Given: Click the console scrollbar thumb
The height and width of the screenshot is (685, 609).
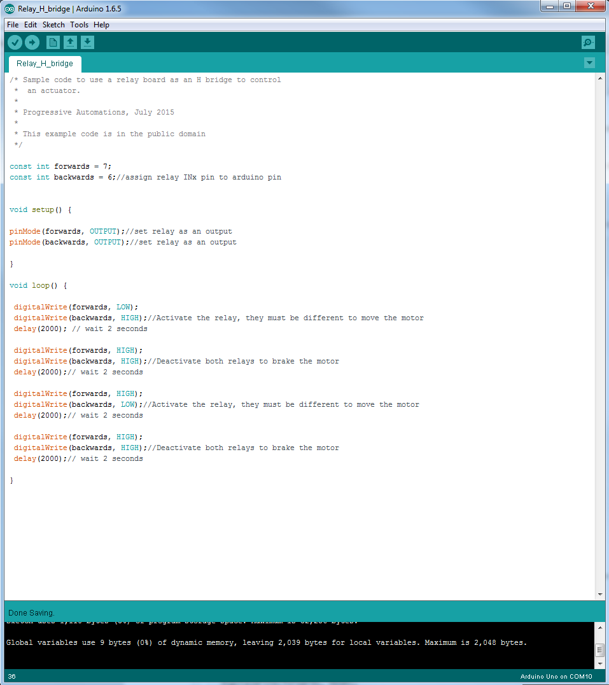Looking at the screenshot, I should tap(600, 649).
